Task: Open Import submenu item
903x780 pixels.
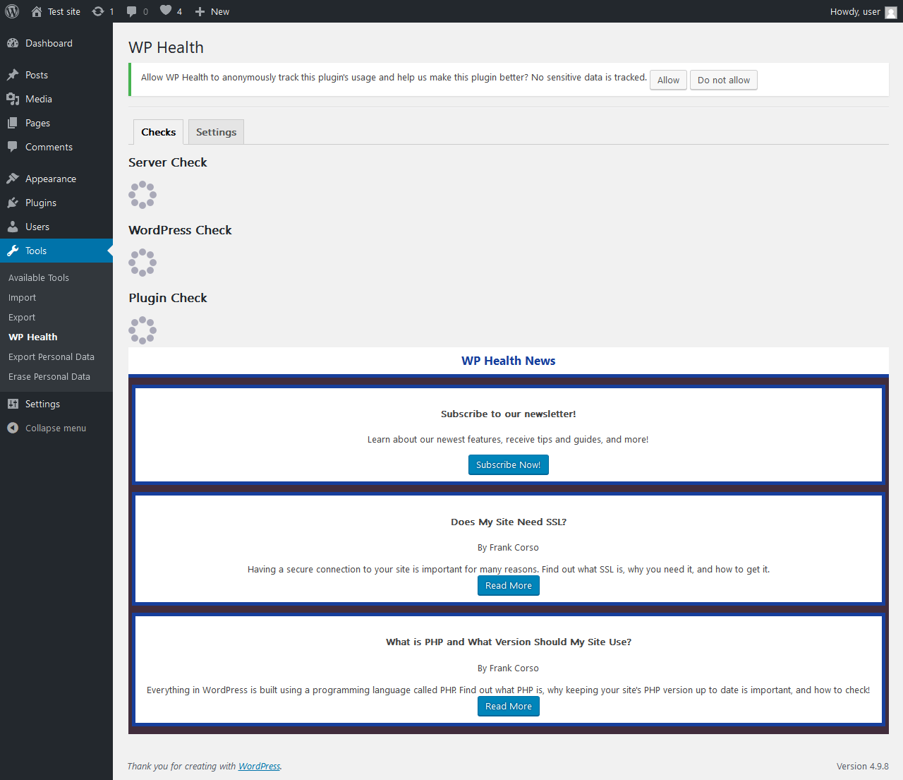Action: point(56,297)
